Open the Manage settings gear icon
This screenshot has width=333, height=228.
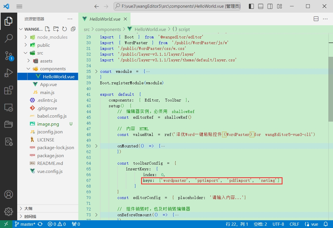click(9, 212)
